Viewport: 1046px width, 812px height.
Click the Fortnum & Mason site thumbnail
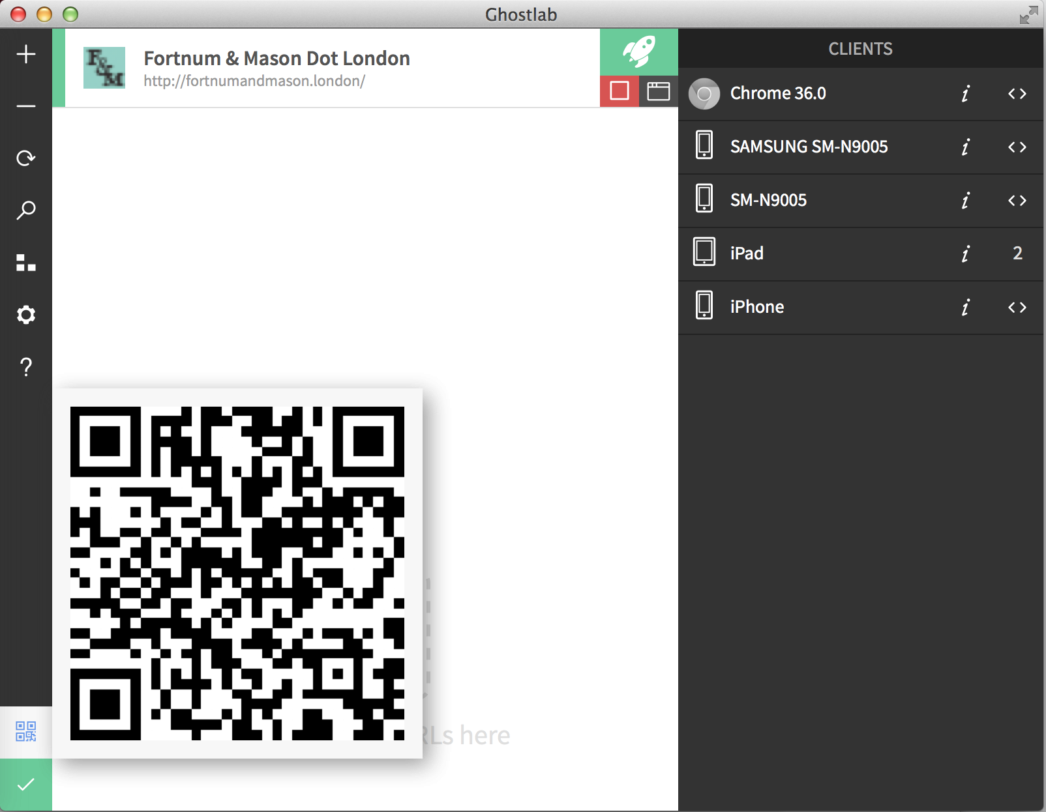point(104,68)
